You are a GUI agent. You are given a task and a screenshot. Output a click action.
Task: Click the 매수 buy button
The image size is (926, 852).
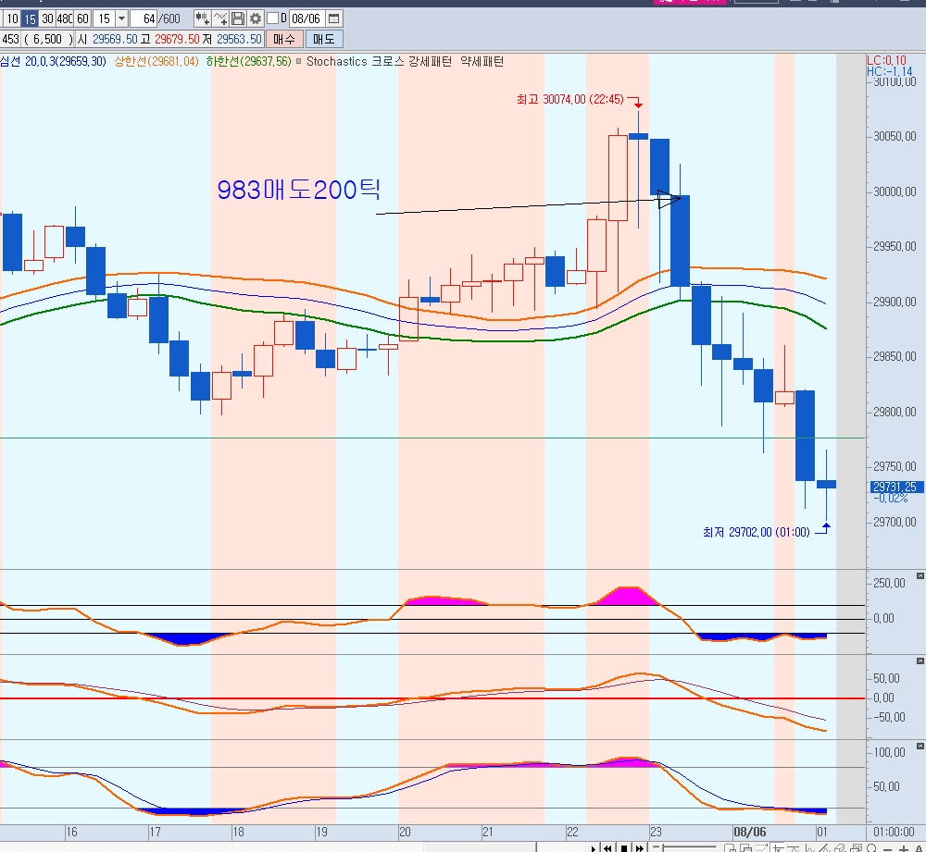click(284, 40)
